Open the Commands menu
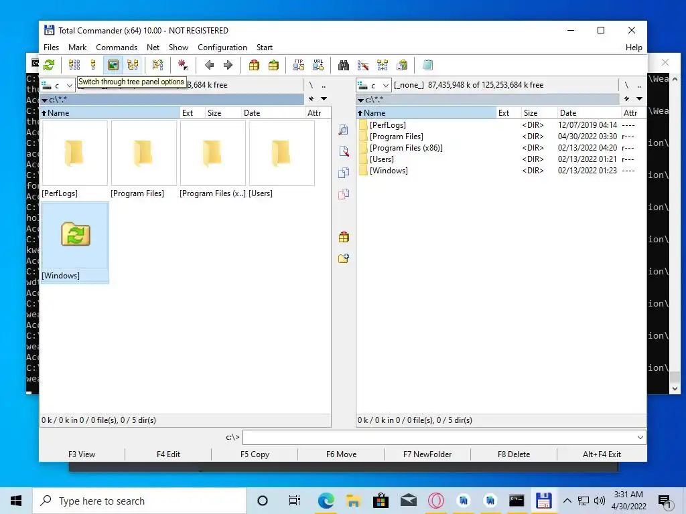Image resolution: width=686 pixels, height=514 pixels. [x=117, y=48]
